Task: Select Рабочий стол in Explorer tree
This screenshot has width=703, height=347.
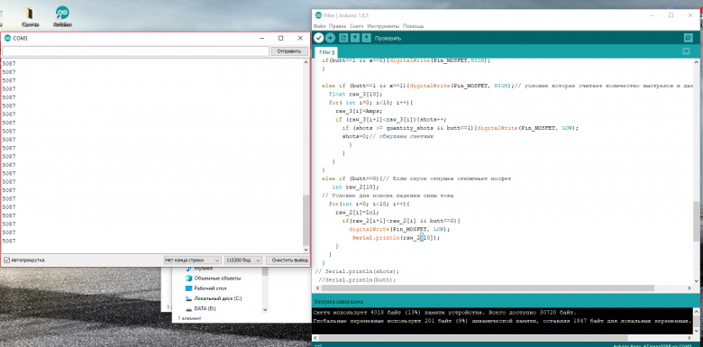Action: 210,288
